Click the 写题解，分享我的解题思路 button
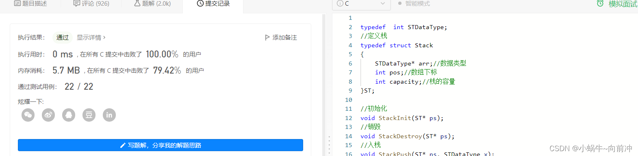This screenshot has height=156, width=638. tap(161, 145)
